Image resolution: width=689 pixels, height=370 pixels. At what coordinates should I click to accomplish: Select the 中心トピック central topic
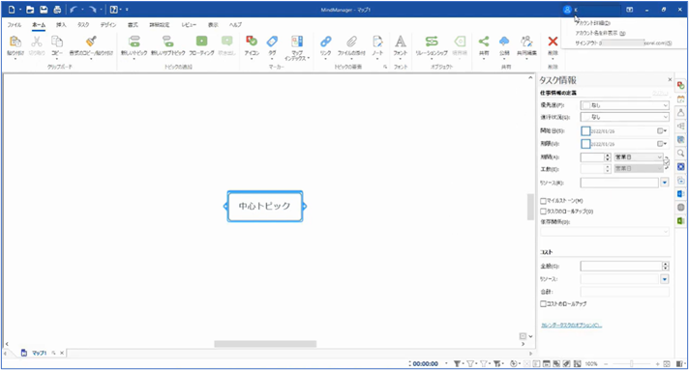(x=264, y=206)
